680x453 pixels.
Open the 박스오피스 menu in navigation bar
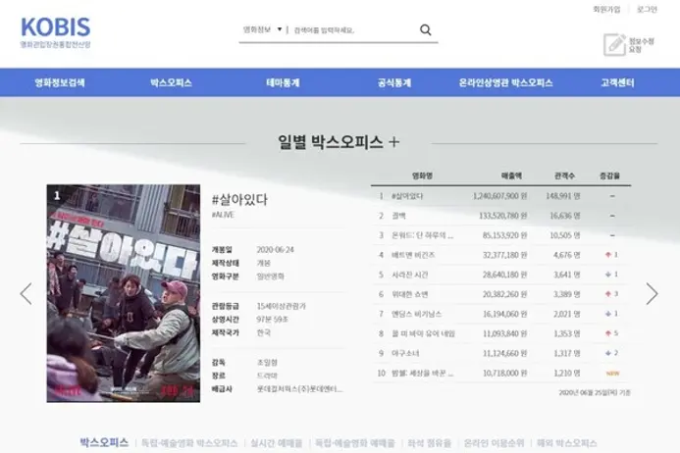pos(171,82)
